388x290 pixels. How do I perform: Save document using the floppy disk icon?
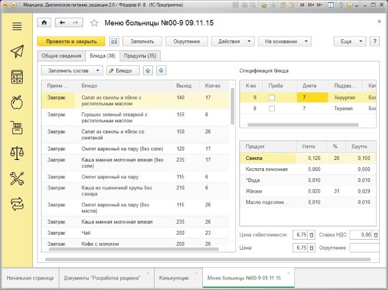(114, 42)
